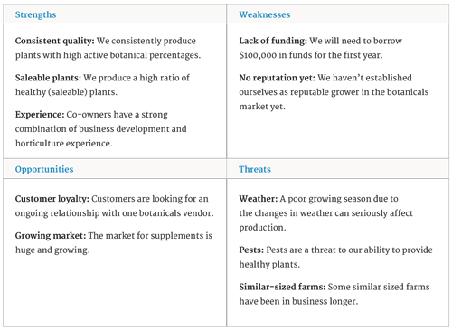This screenshot has height=330, width=452.
Task: Click the 'healthy (saleable) plants.' line
Action: (66, 92)
